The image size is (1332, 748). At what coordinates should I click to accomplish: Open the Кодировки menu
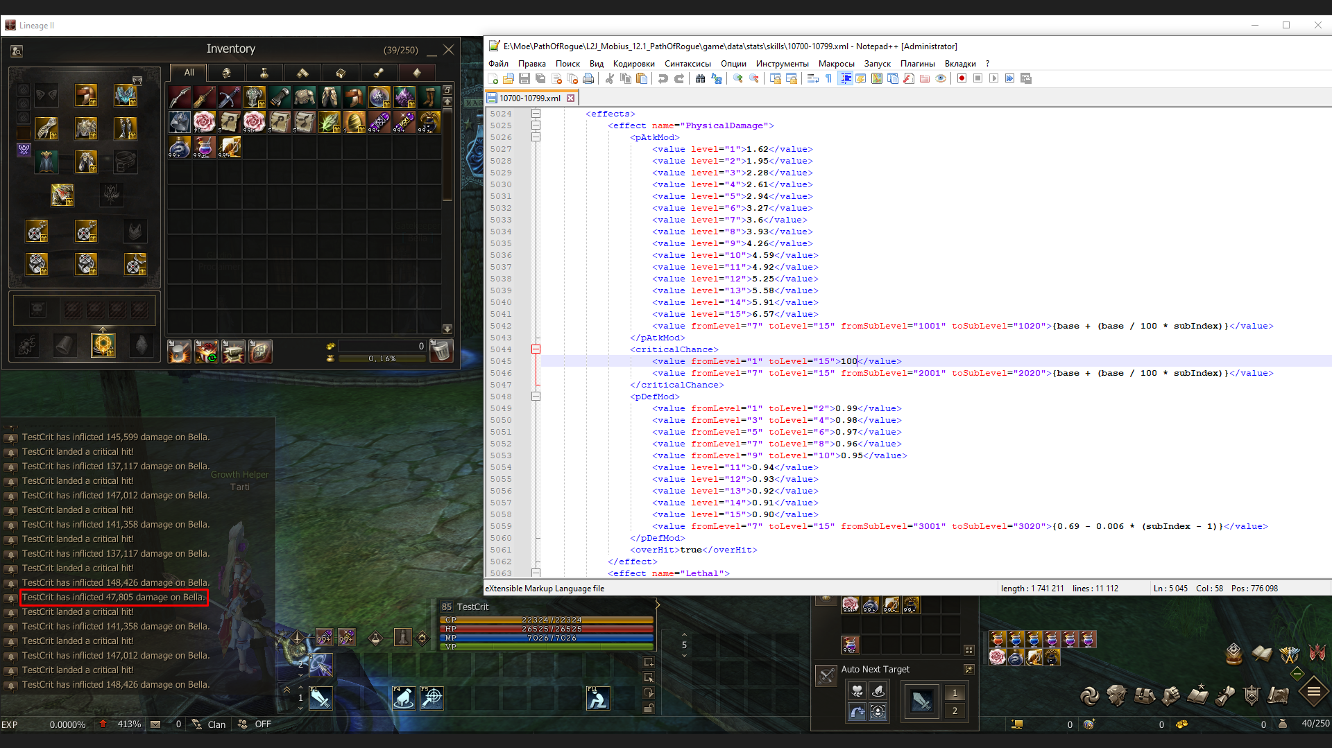tap(633, 64)
